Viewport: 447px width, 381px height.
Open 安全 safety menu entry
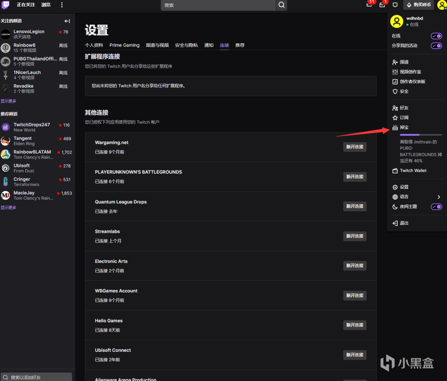(x=417, y=91)
